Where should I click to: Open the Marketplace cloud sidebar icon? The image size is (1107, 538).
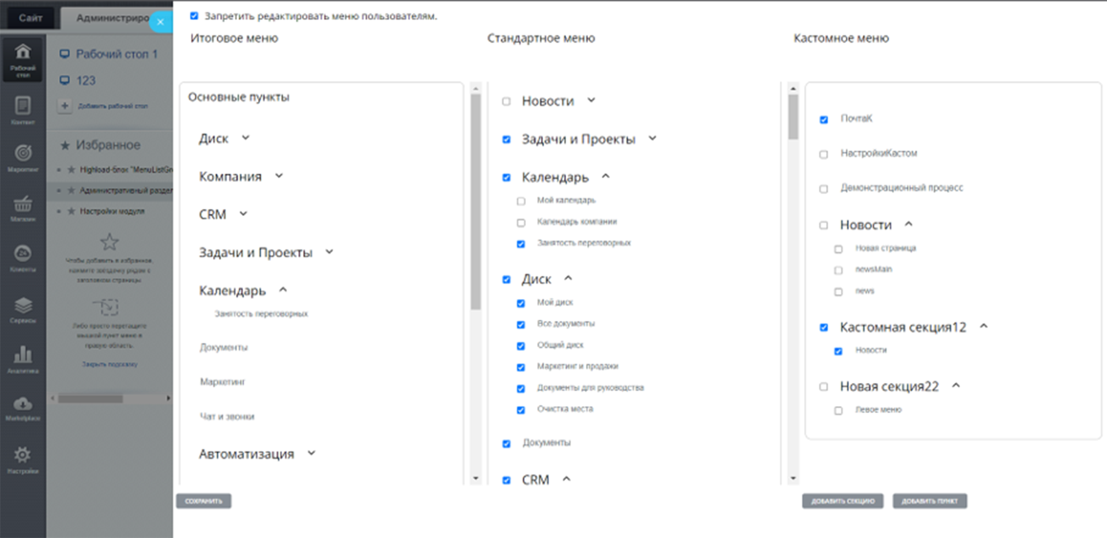pyautogui.click(x=22, y=409)
